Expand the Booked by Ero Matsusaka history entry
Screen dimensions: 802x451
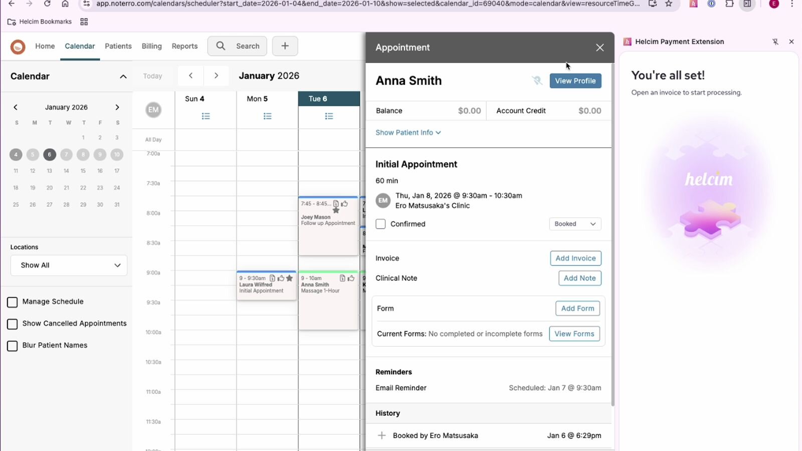[x=382, y=435]
